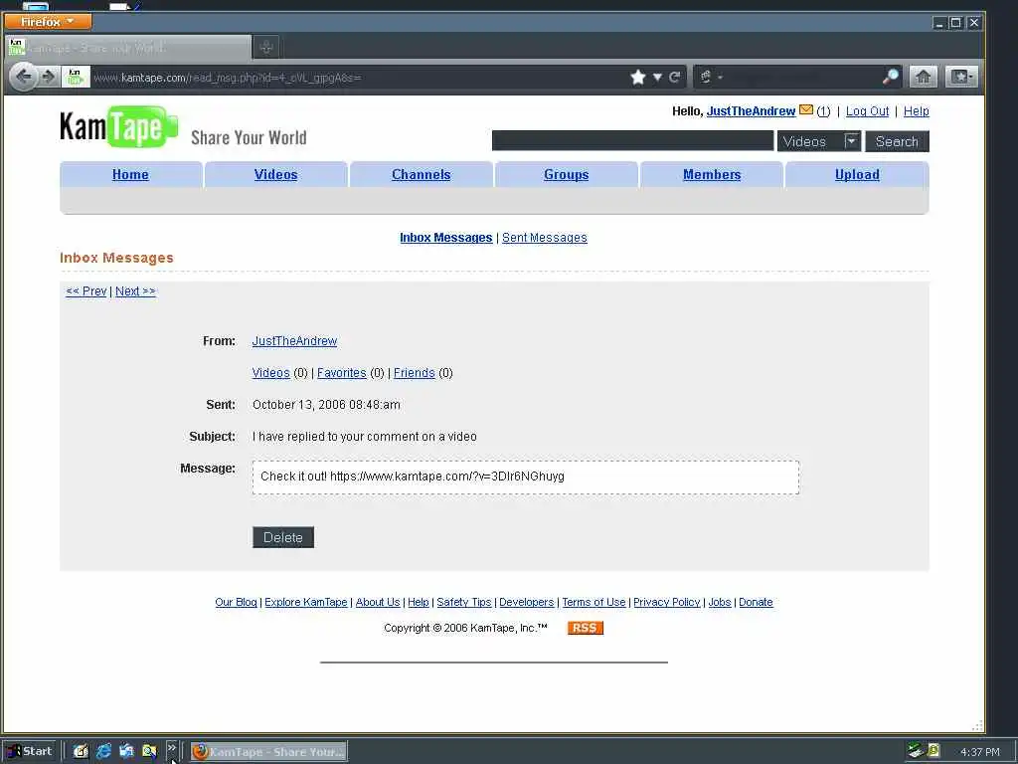Open the Developers footer link
The height and width of the screenshot is (764, 1018).
527,602
